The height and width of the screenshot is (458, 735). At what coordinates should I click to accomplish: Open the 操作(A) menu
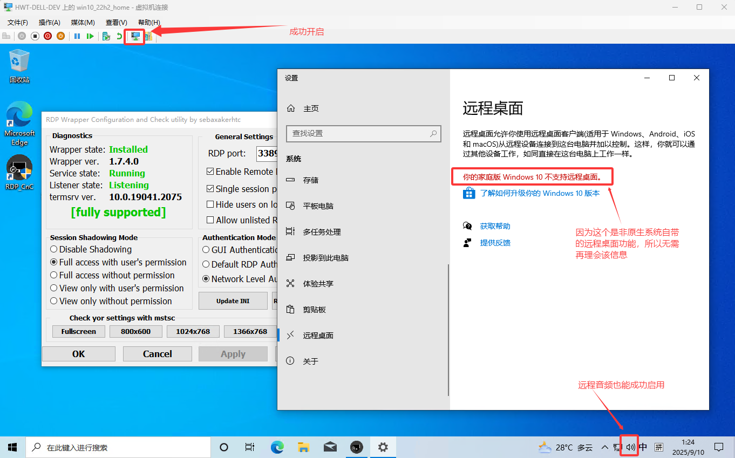tap(50, 22)
